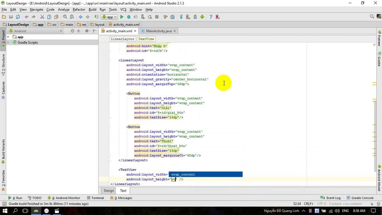
Task: Click the TextView breadcrumb
Action: [146, 39]
